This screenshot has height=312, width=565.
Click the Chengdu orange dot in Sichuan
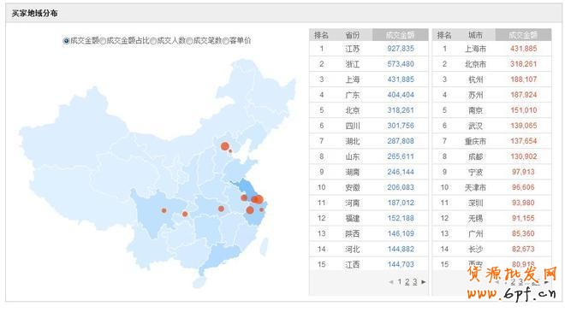164,210
